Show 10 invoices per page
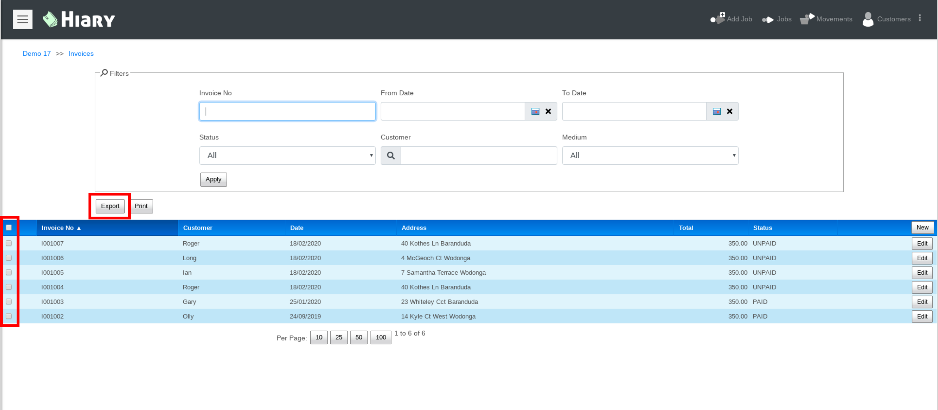The image size is (938, 410). pyautogui.click(x=318, y=337)
